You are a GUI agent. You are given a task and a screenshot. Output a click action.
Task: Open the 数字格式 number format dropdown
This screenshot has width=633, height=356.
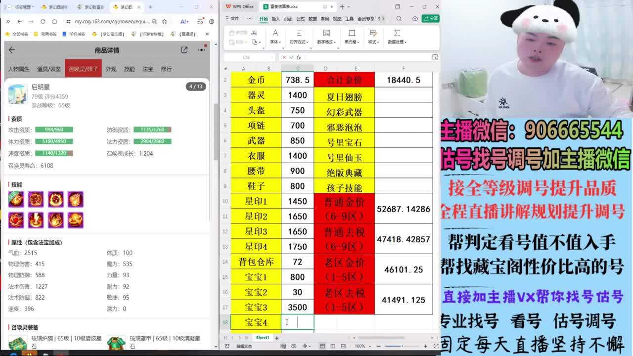point(326,42)
